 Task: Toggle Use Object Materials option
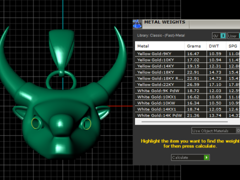click(215, 131)
